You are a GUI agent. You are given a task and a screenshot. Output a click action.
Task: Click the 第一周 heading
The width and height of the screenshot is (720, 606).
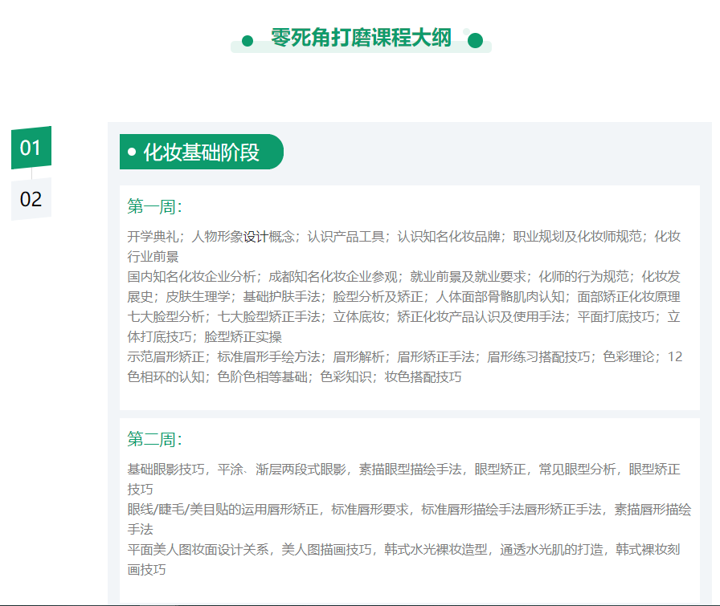(154, 207)
